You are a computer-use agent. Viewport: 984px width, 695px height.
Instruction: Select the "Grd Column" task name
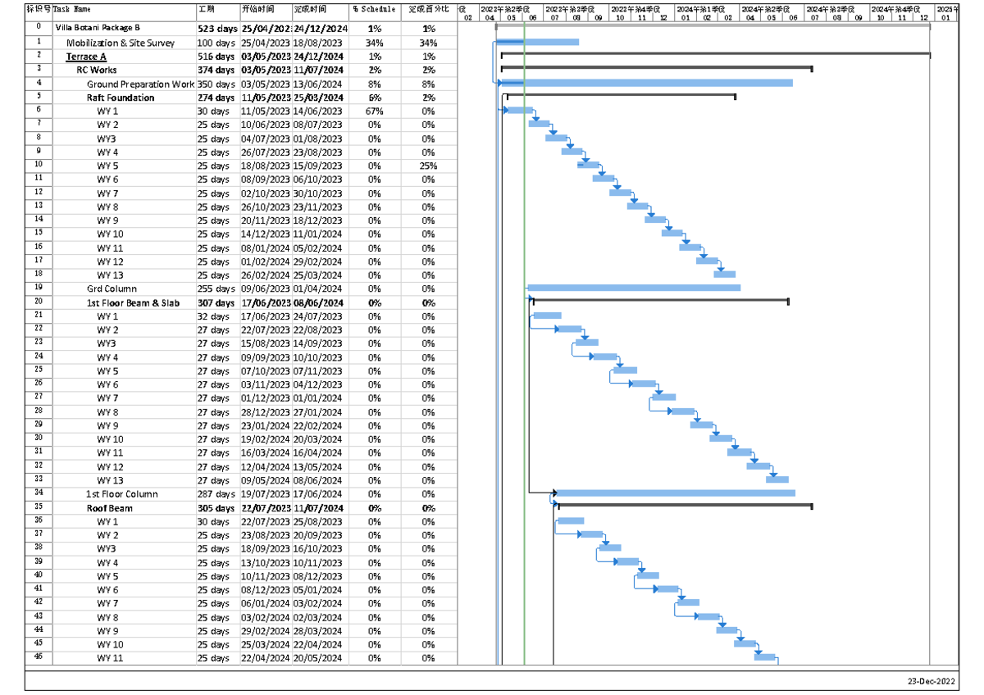coord(112,288)
